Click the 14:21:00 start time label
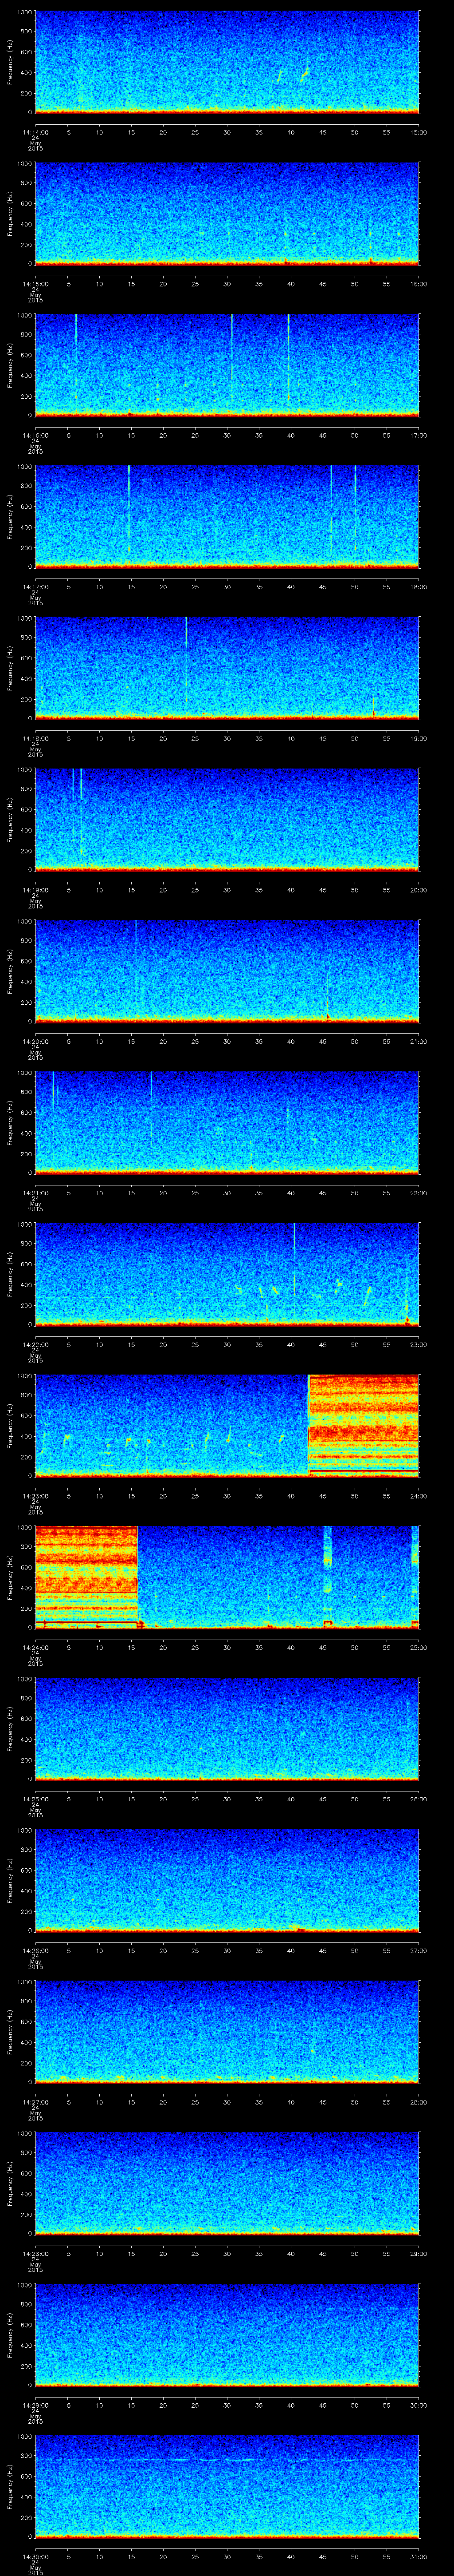 pos(35,1192)
